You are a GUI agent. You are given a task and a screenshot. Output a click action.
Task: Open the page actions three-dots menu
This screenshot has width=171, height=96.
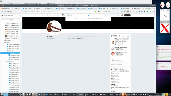pyautogui.click(x=104, y=12)
